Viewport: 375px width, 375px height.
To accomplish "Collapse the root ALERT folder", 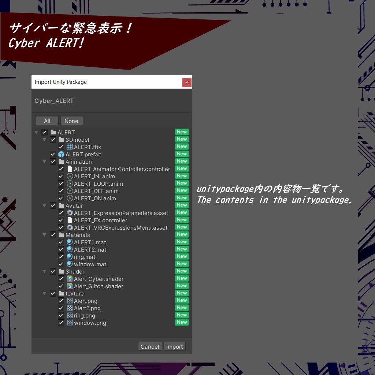I will [x=36, y=132].
